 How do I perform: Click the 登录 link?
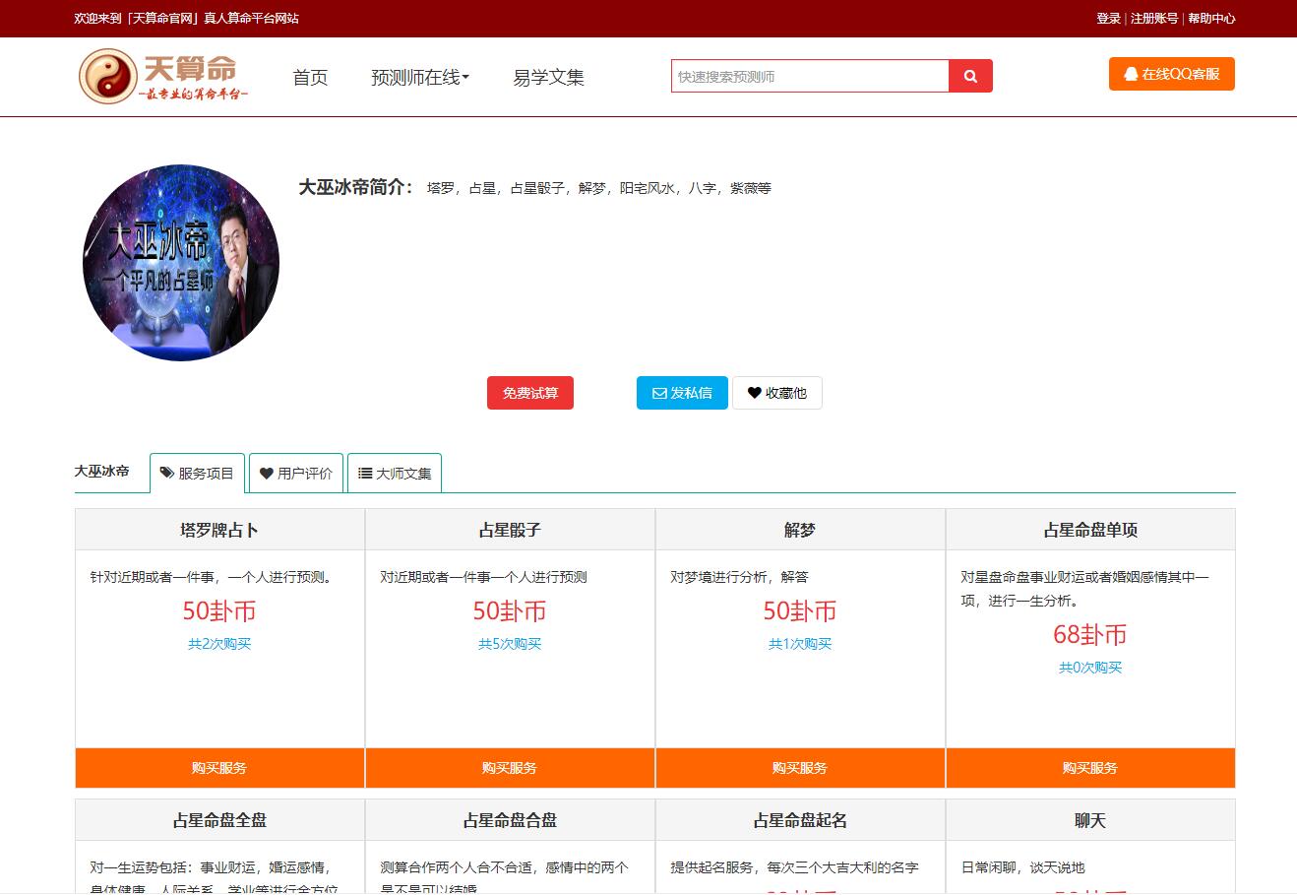tap(1108, 18)
